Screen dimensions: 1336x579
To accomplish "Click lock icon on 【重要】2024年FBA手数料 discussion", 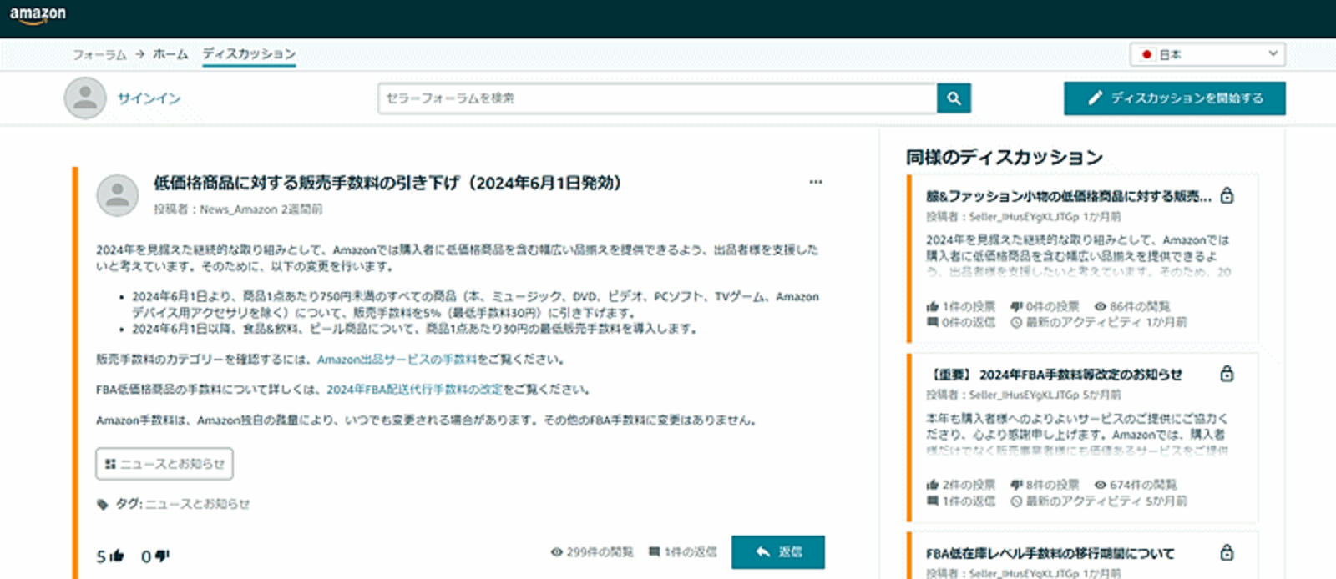I will coord(1227,373).
